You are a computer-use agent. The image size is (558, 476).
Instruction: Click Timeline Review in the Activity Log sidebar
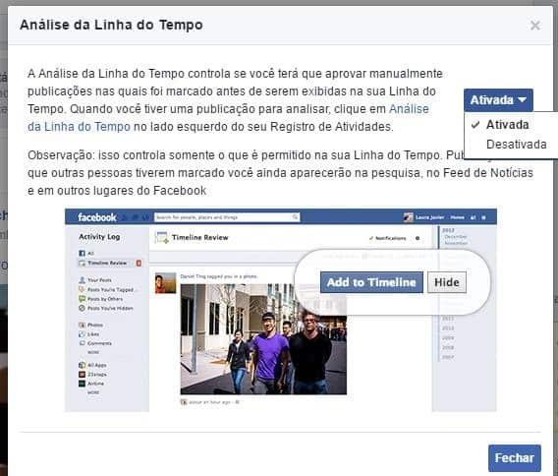(x=107, y=263)
